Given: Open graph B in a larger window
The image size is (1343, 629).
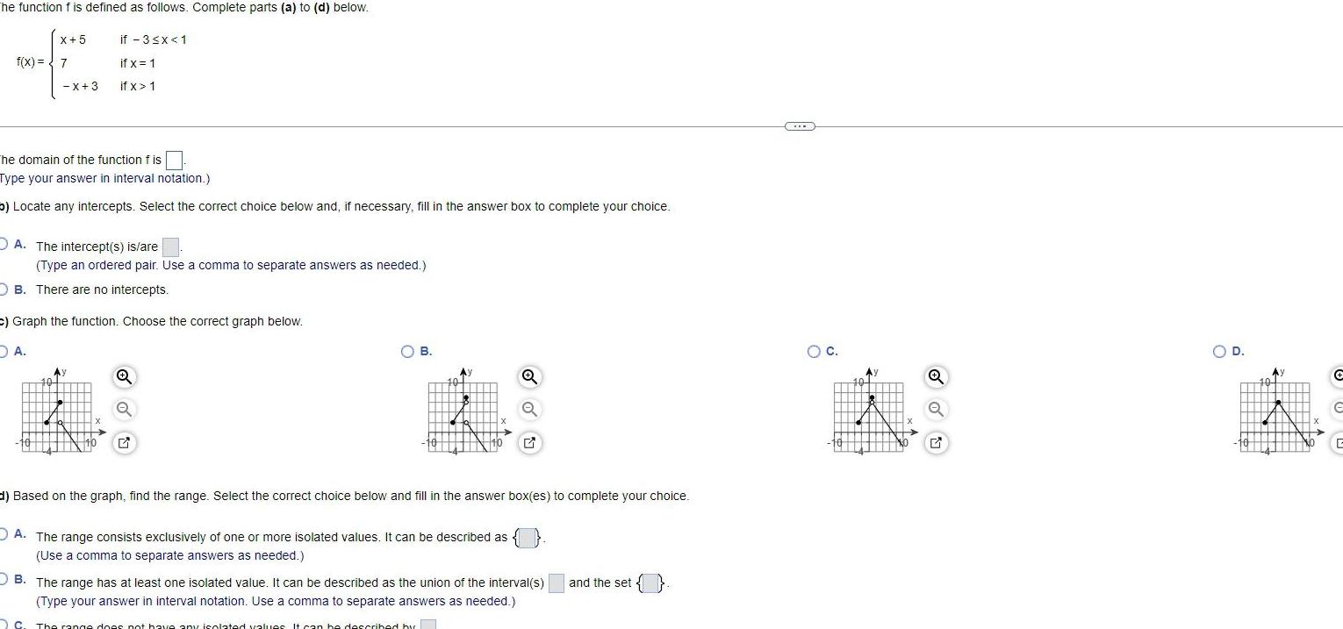Looking at the screenshot, I should click(x=528, y=443).
